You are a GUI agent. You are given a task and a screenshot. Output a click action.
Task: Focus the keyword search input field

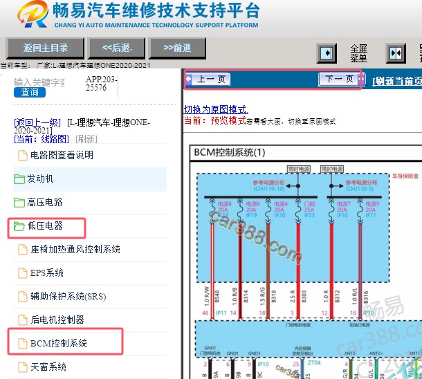[x=39, y=82]
